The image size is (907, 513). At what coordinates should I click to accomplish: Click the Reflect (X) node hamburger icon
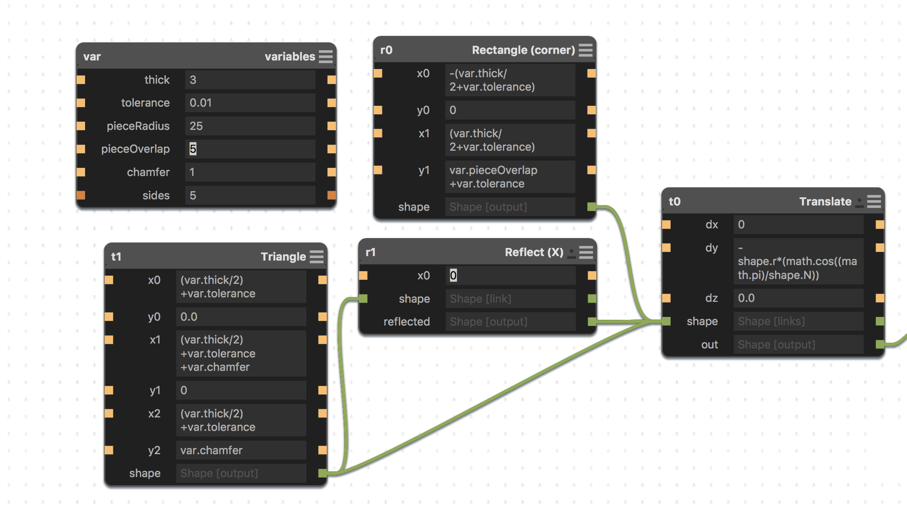[x=586, y=252]
